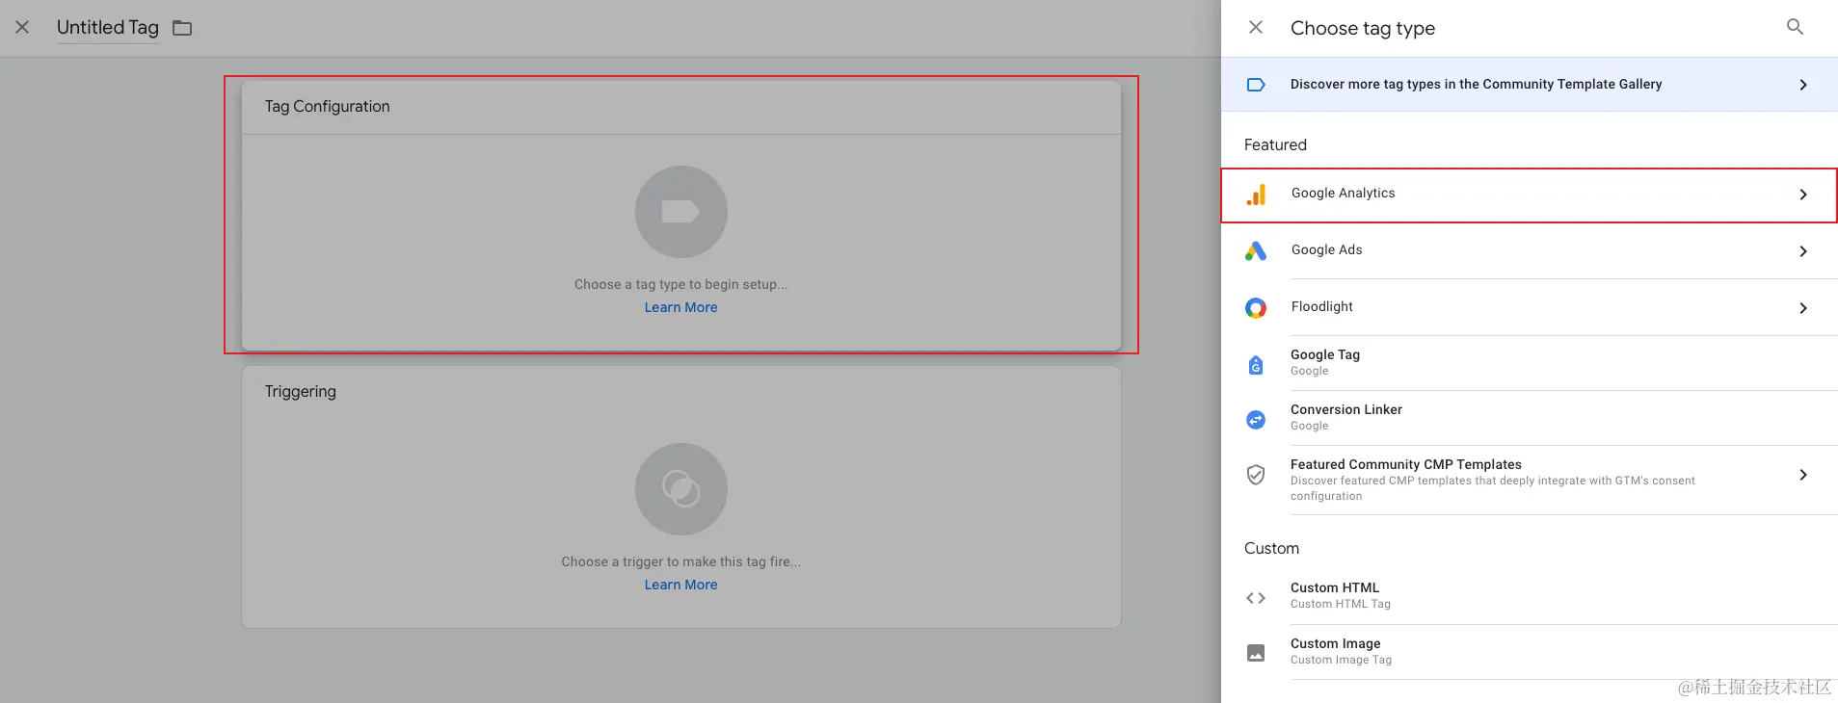
Task: Choose the Google Analytics tag type
Action: 1530,195
